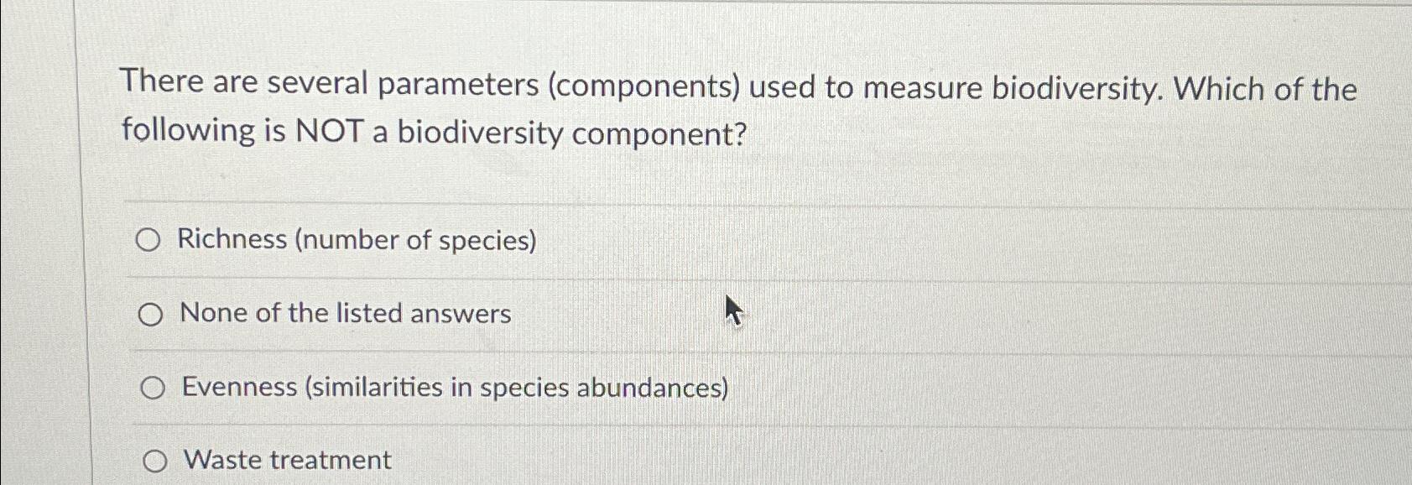
Task: Click the third answer row
Action: pos(587,388)
